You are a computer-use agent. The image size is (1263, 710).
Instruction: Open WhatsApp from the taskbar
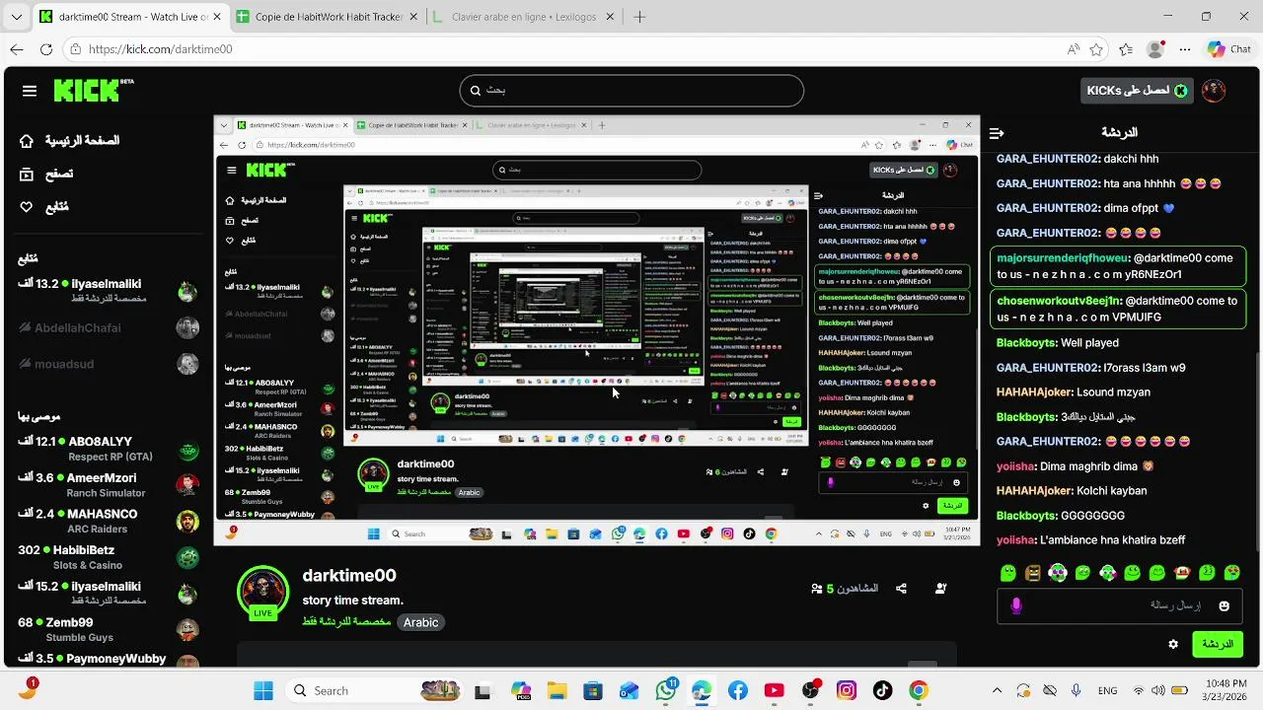tap(666, 690)
